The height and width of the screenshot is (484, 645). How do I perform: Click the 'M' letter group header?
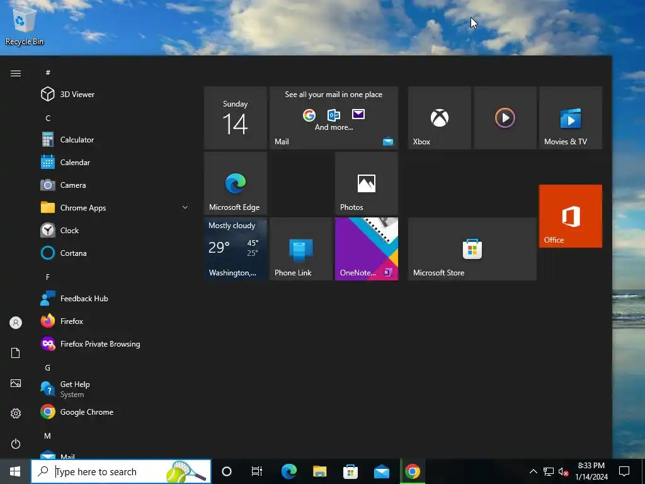pyautogui.click(x=48, y=435)
